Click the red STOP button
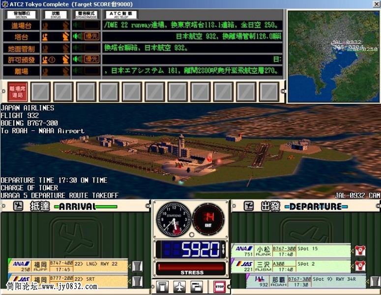 click(219, 287)
